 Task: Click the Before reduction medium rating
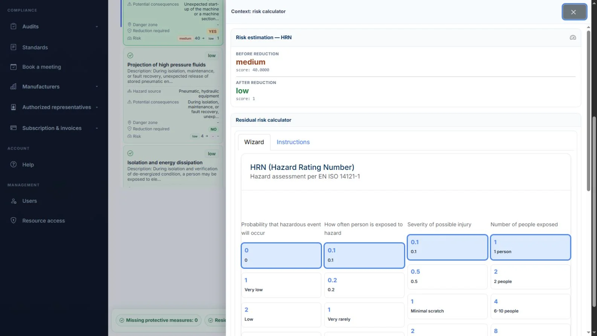(251, 62)
